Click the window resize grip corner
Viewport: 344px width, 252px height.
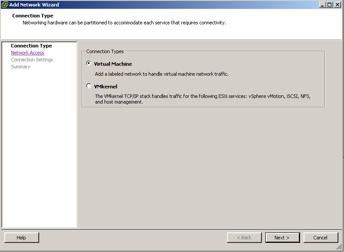pyautogui.click(x=339, y=247)
